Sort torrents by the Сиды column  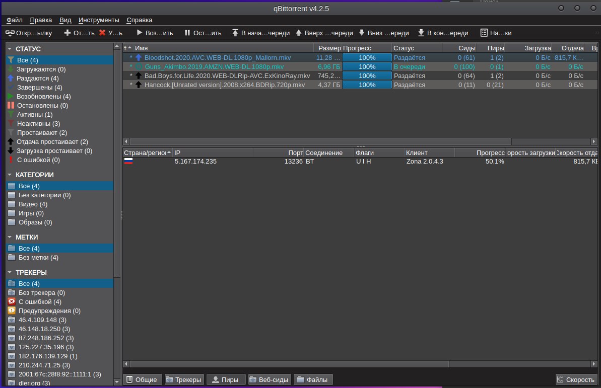click(x=459, y=48)
